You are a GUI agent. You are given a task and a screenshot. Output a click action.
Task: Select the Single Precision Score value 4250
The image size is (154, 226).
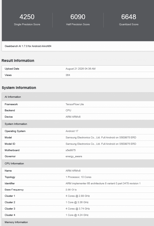click(27, 17)
